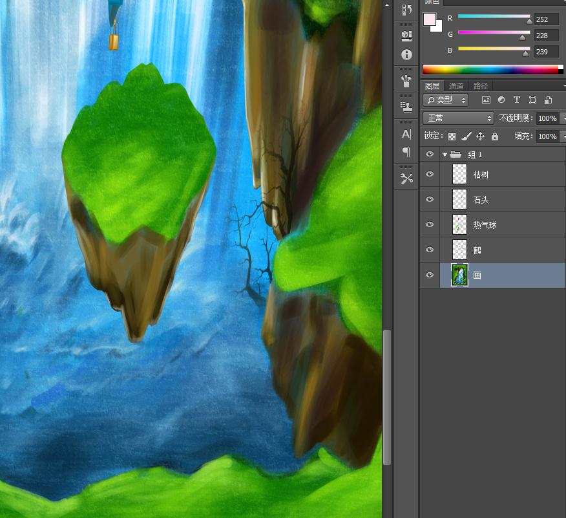Click the G channel slider
The width and height of the screenshot is (566, 518).
click(x=494, y=33)
